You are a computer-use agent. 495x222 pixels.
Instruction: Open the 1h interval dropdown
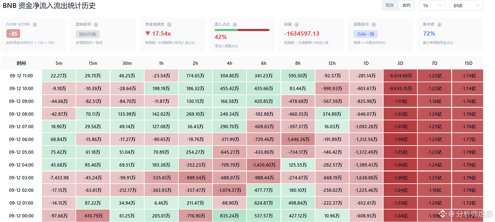click(432, 5)
